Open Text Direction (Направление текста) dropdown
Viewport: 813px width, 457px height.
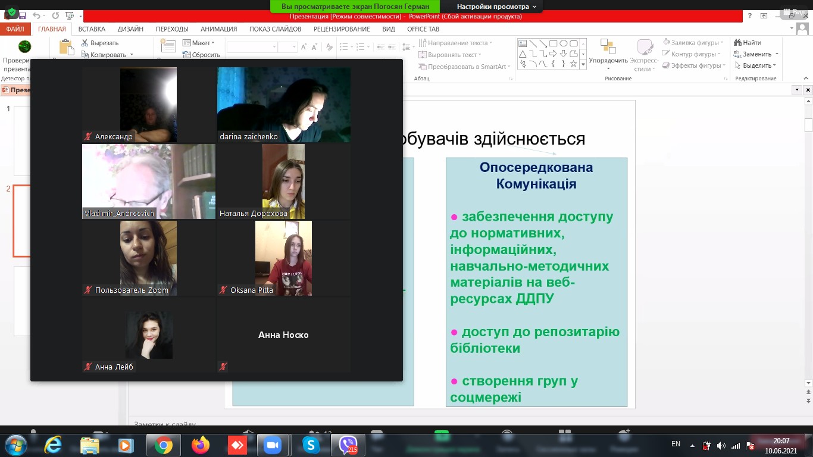456,43
